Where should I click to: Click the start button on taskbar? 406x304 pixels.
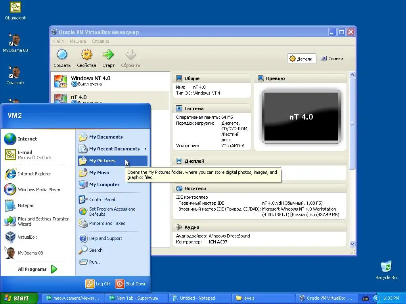pos(19,298)
